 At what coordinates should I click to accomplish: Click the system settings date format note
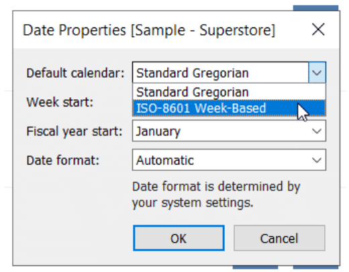click(216, 194)
